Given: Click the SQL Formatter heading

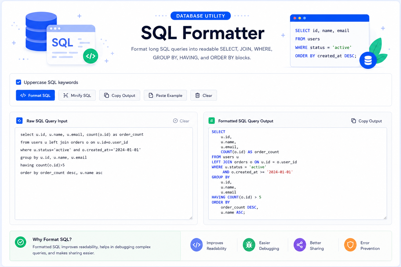Looking at the screenshot, I should [203, 33].
